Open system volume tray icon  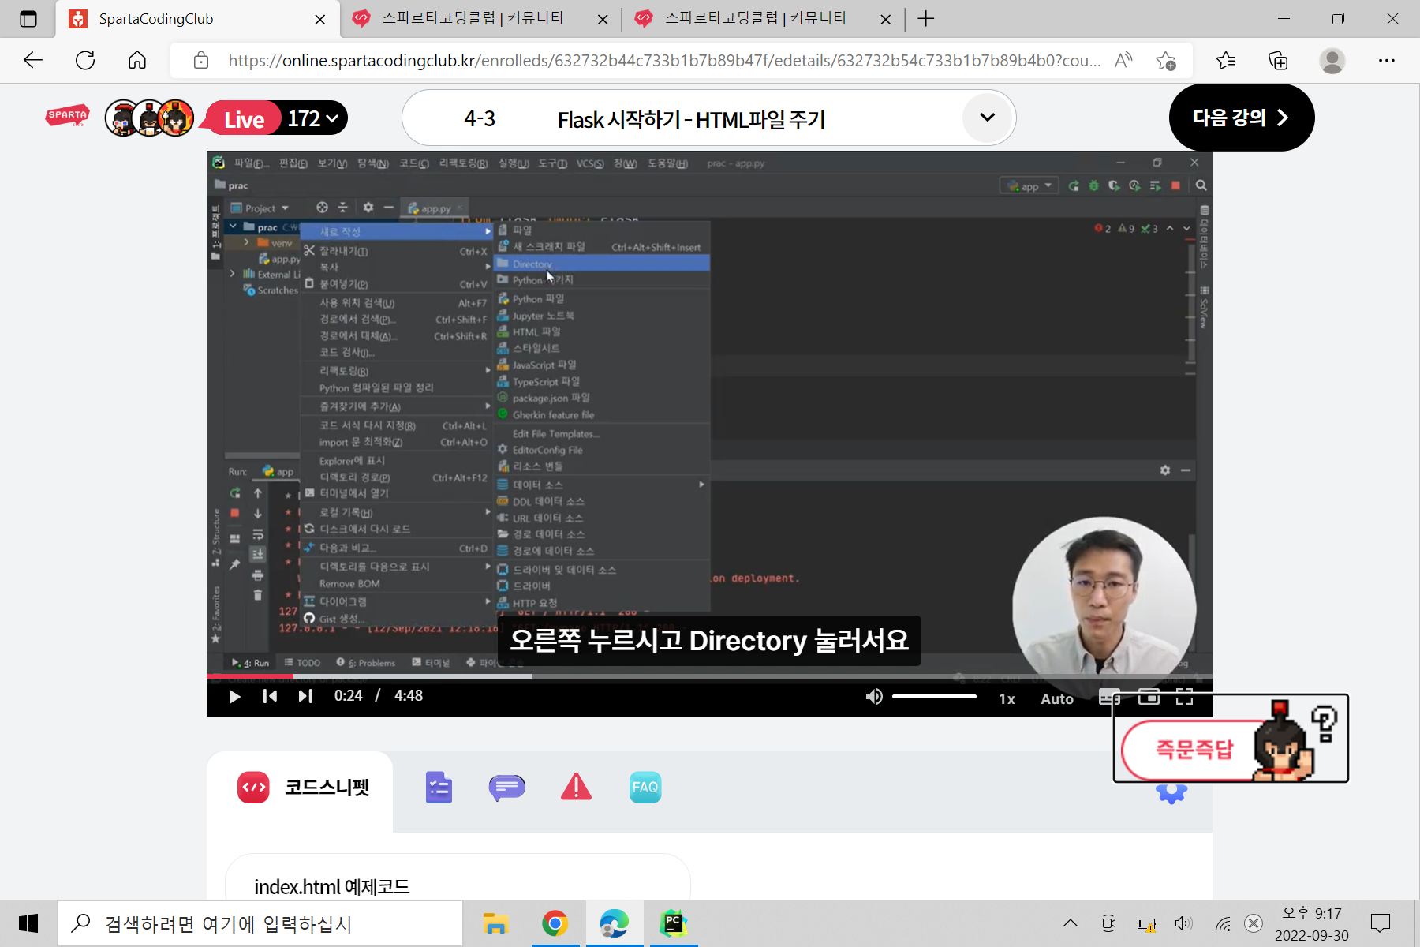pos(1183,923)
